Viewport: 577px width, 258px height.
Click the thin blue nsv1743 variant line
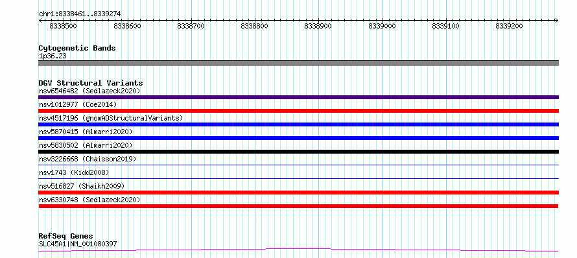(x=298, y=178)
